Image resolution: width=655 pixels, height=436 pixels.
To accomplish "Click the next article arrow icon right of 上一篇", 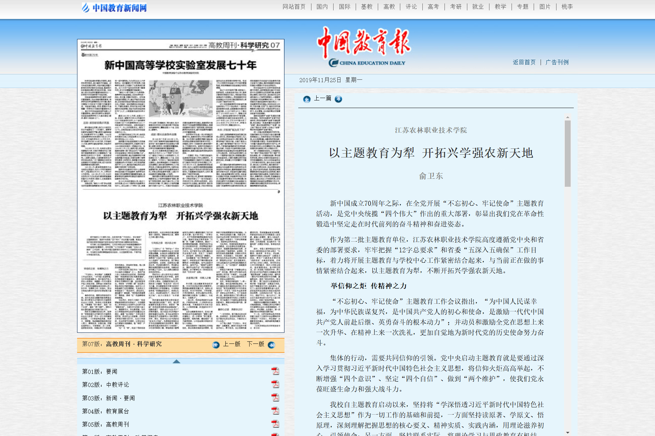I will click(338, 99).
